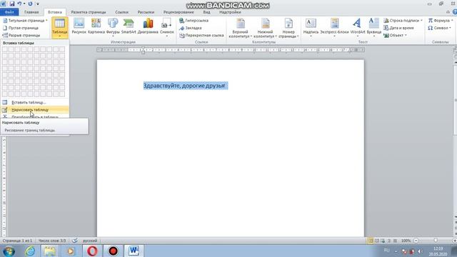Insert a Титульная страница cover page

[25, 21]
